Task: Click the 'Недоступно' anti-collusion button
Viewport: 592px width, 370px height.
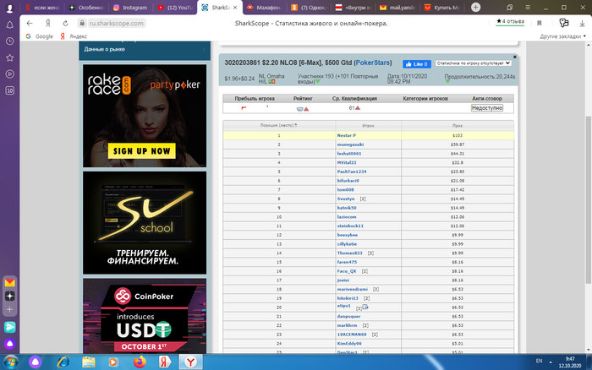Action: [x=487, y=108]
